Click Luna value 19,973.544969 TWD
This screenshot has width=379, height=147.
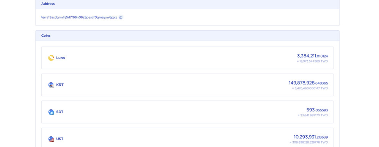312,61
